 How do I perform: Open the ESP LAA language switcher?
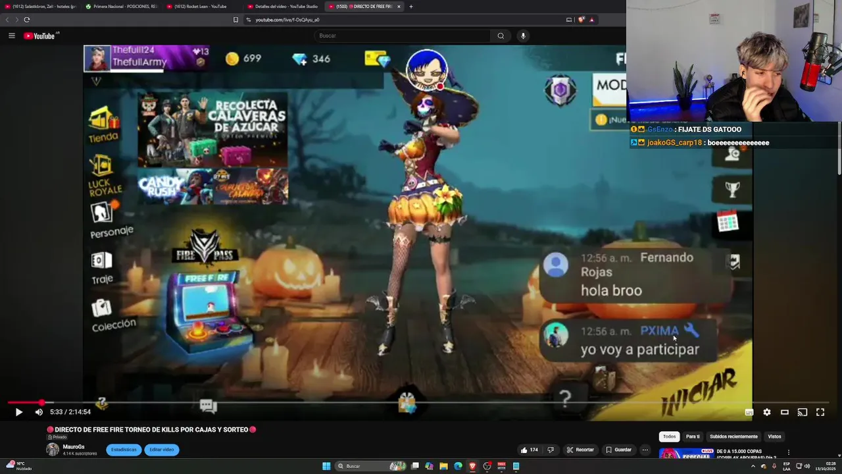coord(787,466)
